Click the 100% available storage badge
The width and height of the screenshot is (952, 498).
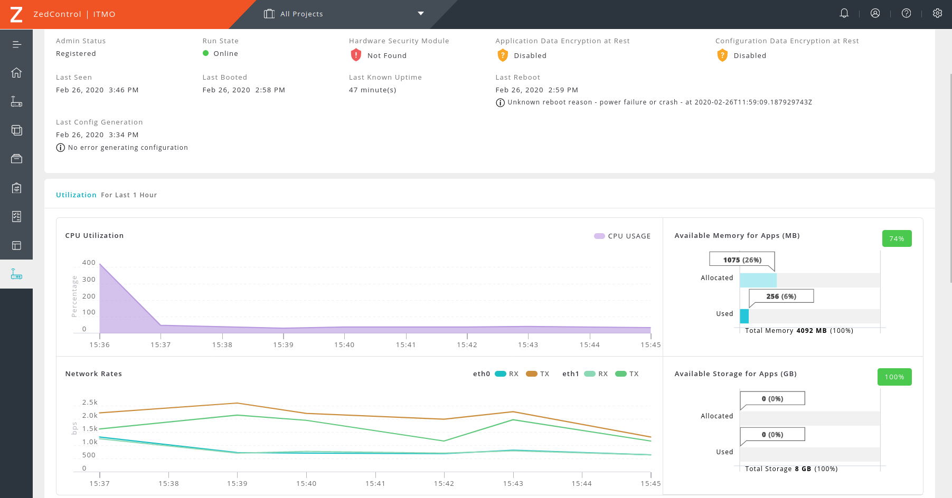894,377
